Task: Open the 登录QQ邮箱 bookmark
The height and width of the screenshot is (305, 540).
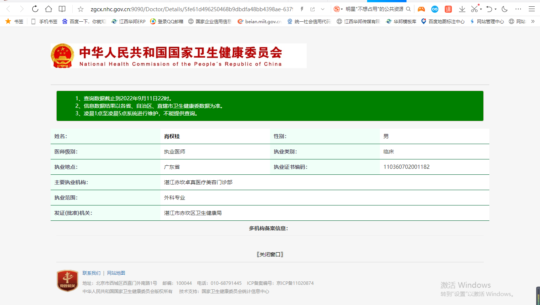Action: pyautogui.click(x=167, y=21)
